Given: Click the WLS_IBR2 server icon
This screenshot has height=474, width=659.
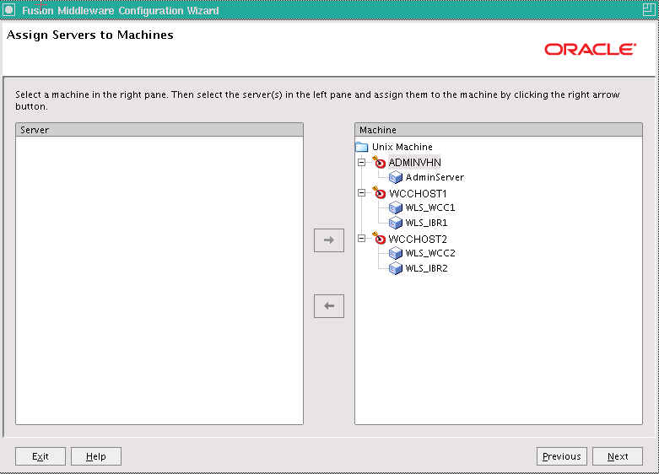Looking at the screenshot, I should coord(396,268).
